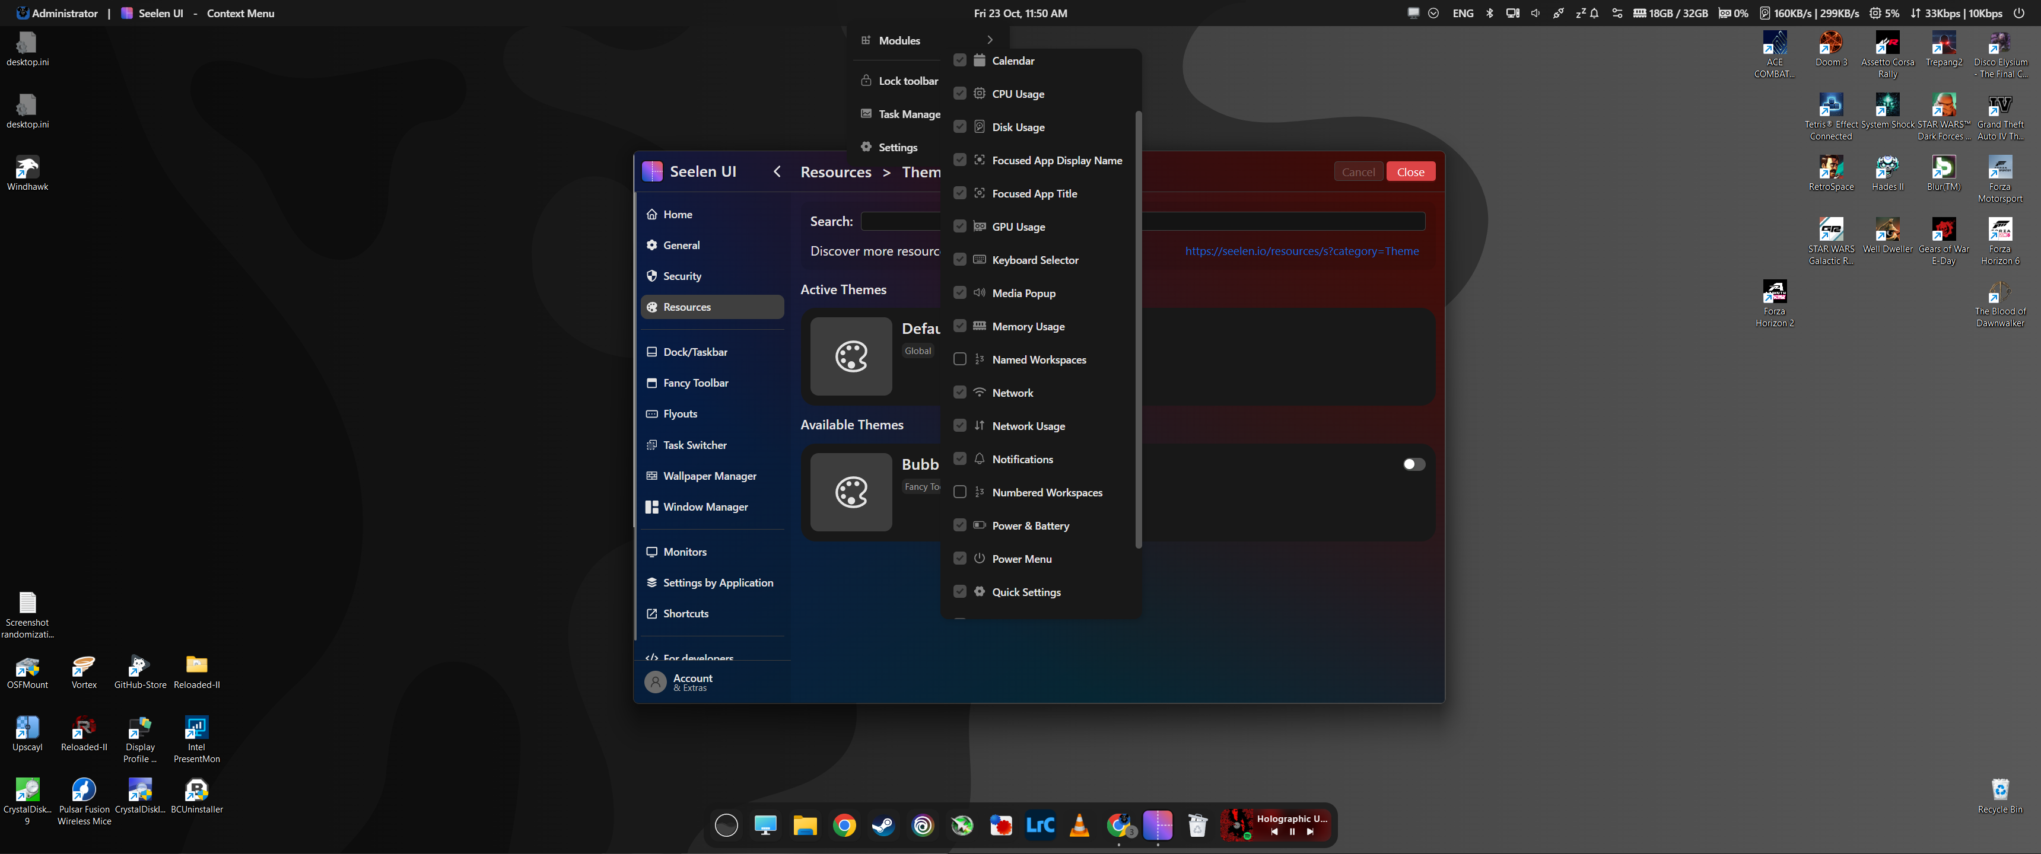Open Windhawk desktop shortcut
Image resolution: width=2041 pixels, height=854 pixels.
coord(27,174)
